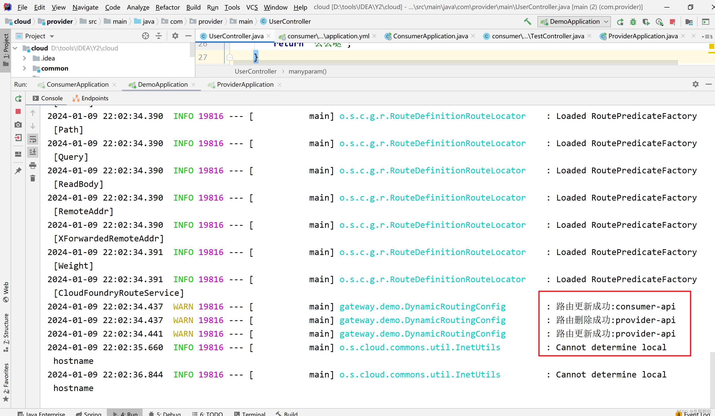The image size is (715, 416).
Task: Click the profiler run icon
Action: (659, 22)
